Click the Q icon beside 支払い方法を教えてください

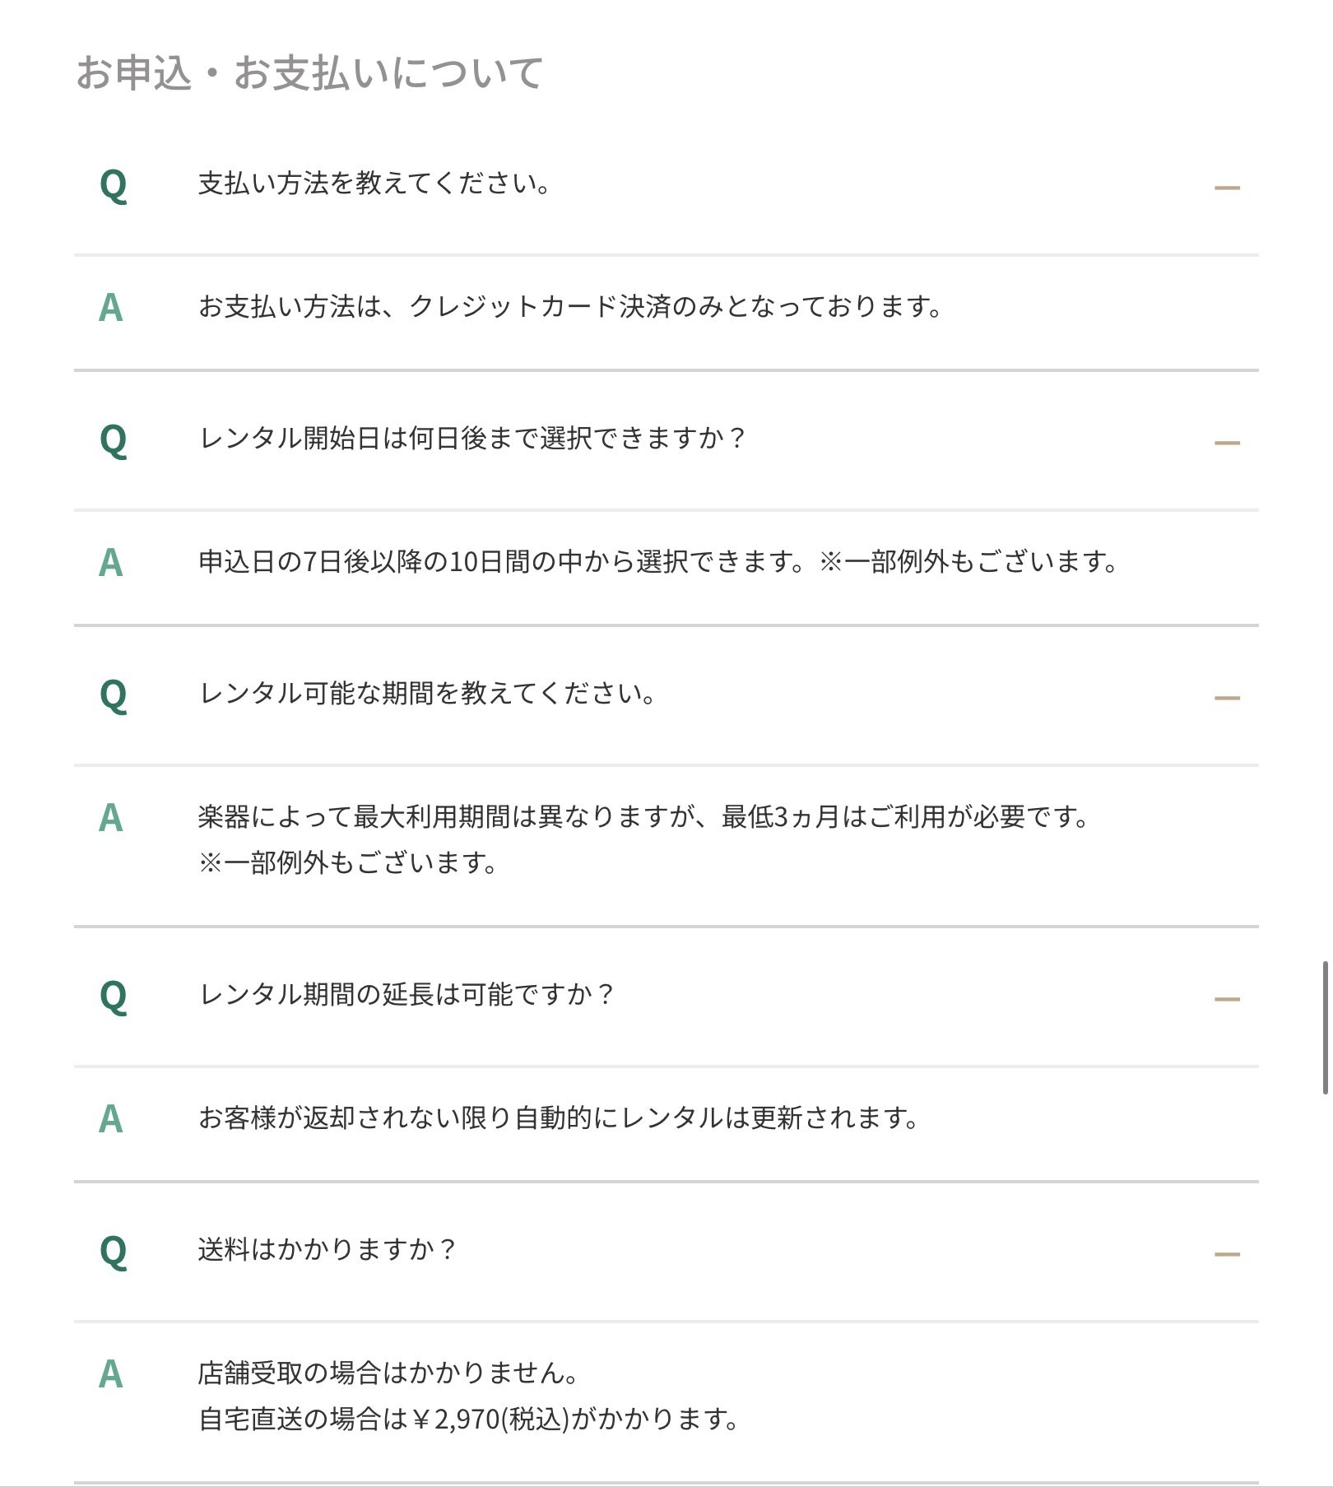113,185
